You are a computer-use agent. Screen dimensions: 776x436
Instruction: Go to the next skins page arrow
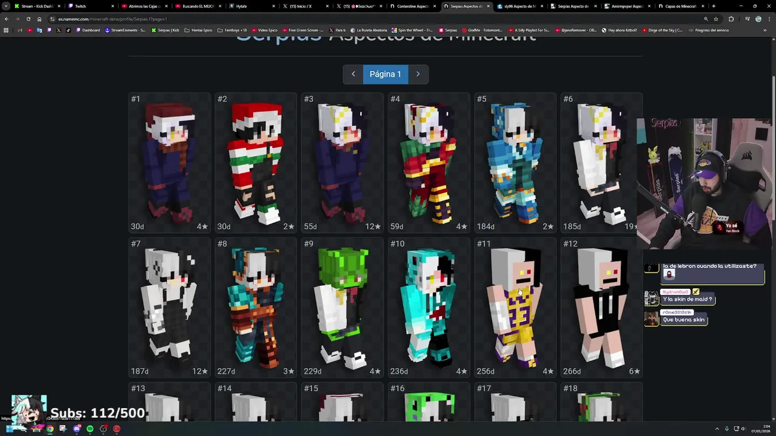[418, 74]
